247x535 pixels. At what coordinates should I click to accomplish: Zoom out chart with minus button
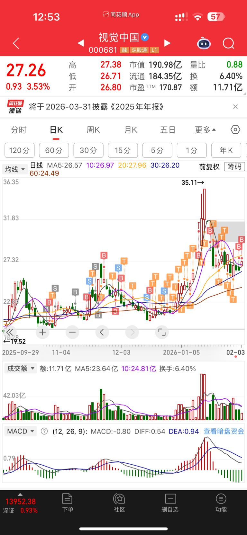pyautogui.click(x=72, y=332)
